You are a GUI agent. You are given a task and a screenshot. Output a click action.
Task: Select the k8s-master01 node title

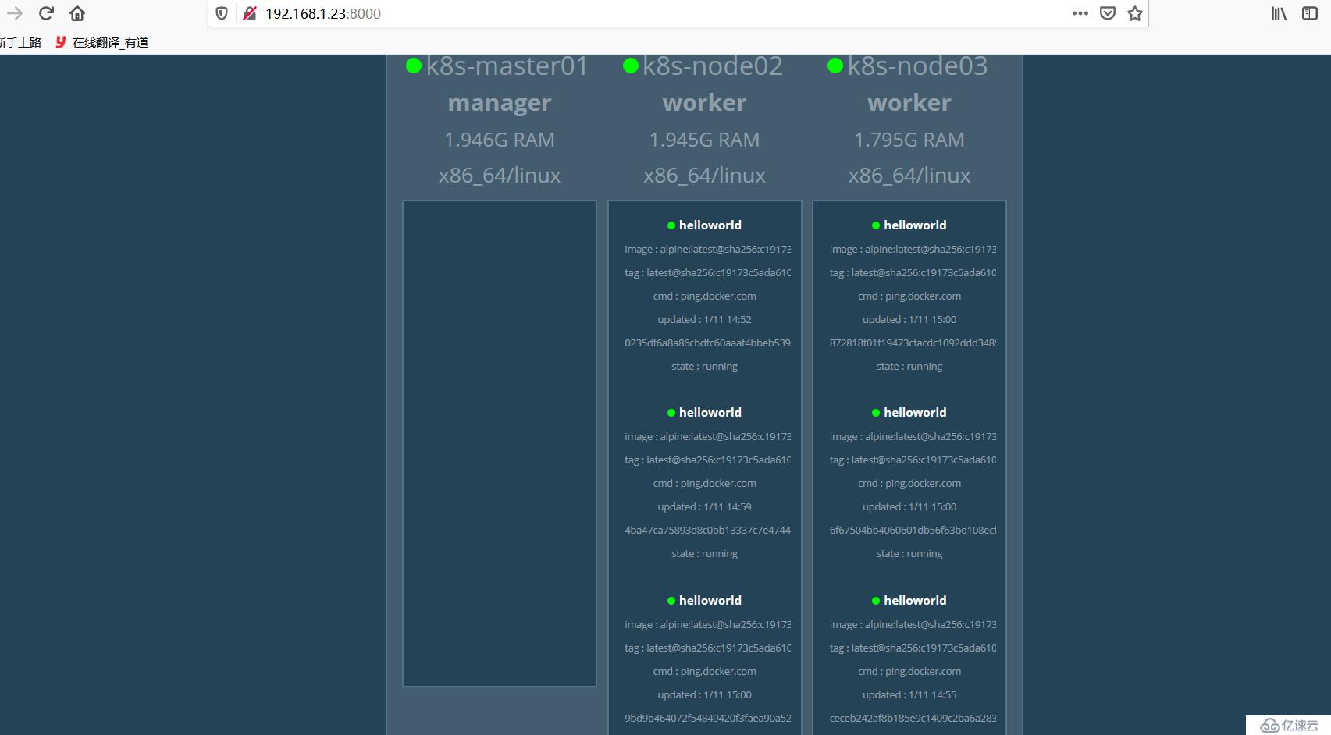point(507,66)
